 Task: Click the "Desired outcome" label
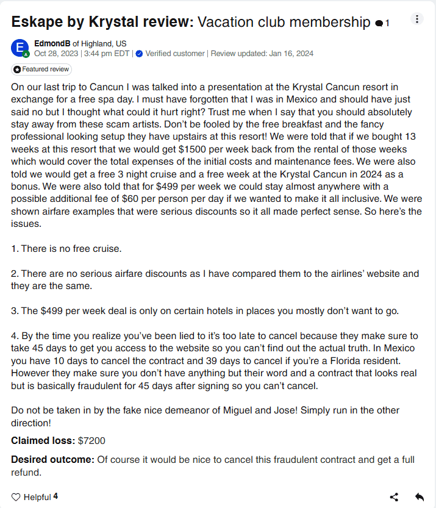pyautogui.click(x=52, y=459)
